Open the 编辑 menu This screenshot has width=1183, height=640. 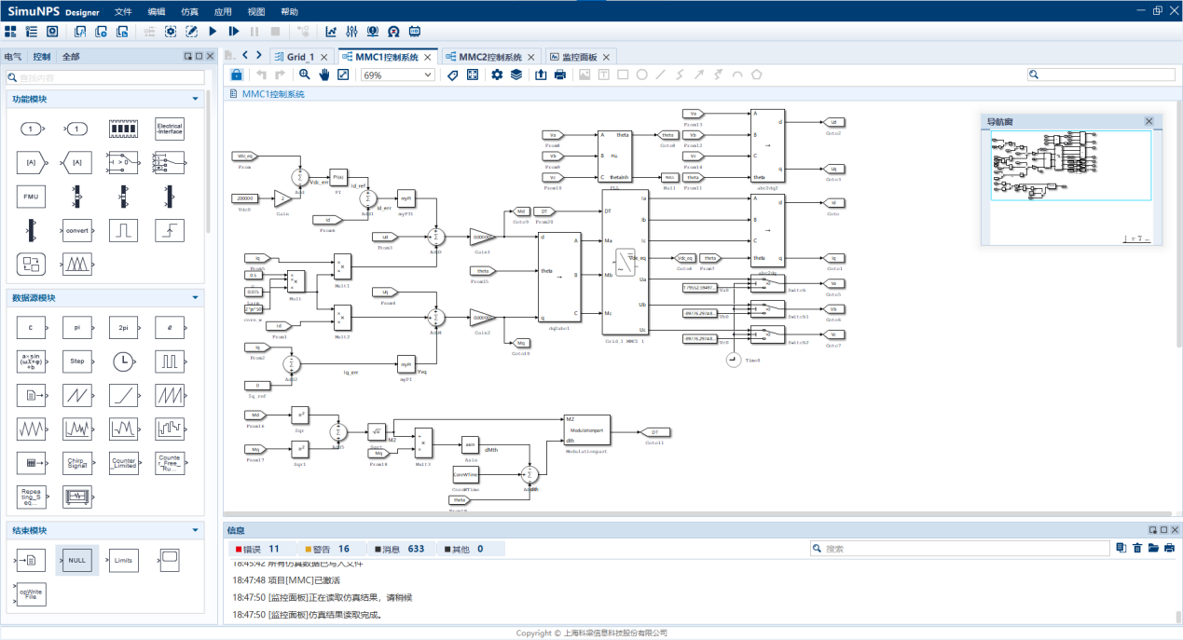[157, 11]
